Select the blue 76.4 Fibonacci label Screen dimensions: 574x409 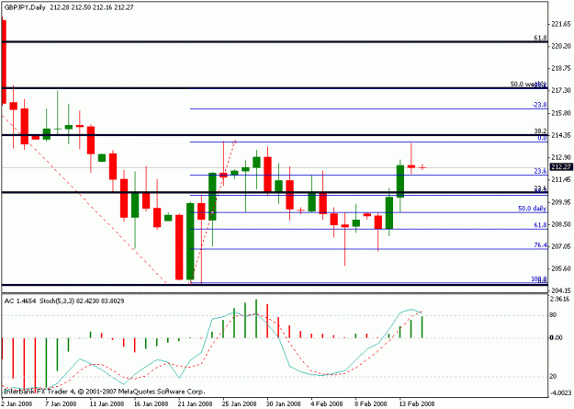point(540,244)
